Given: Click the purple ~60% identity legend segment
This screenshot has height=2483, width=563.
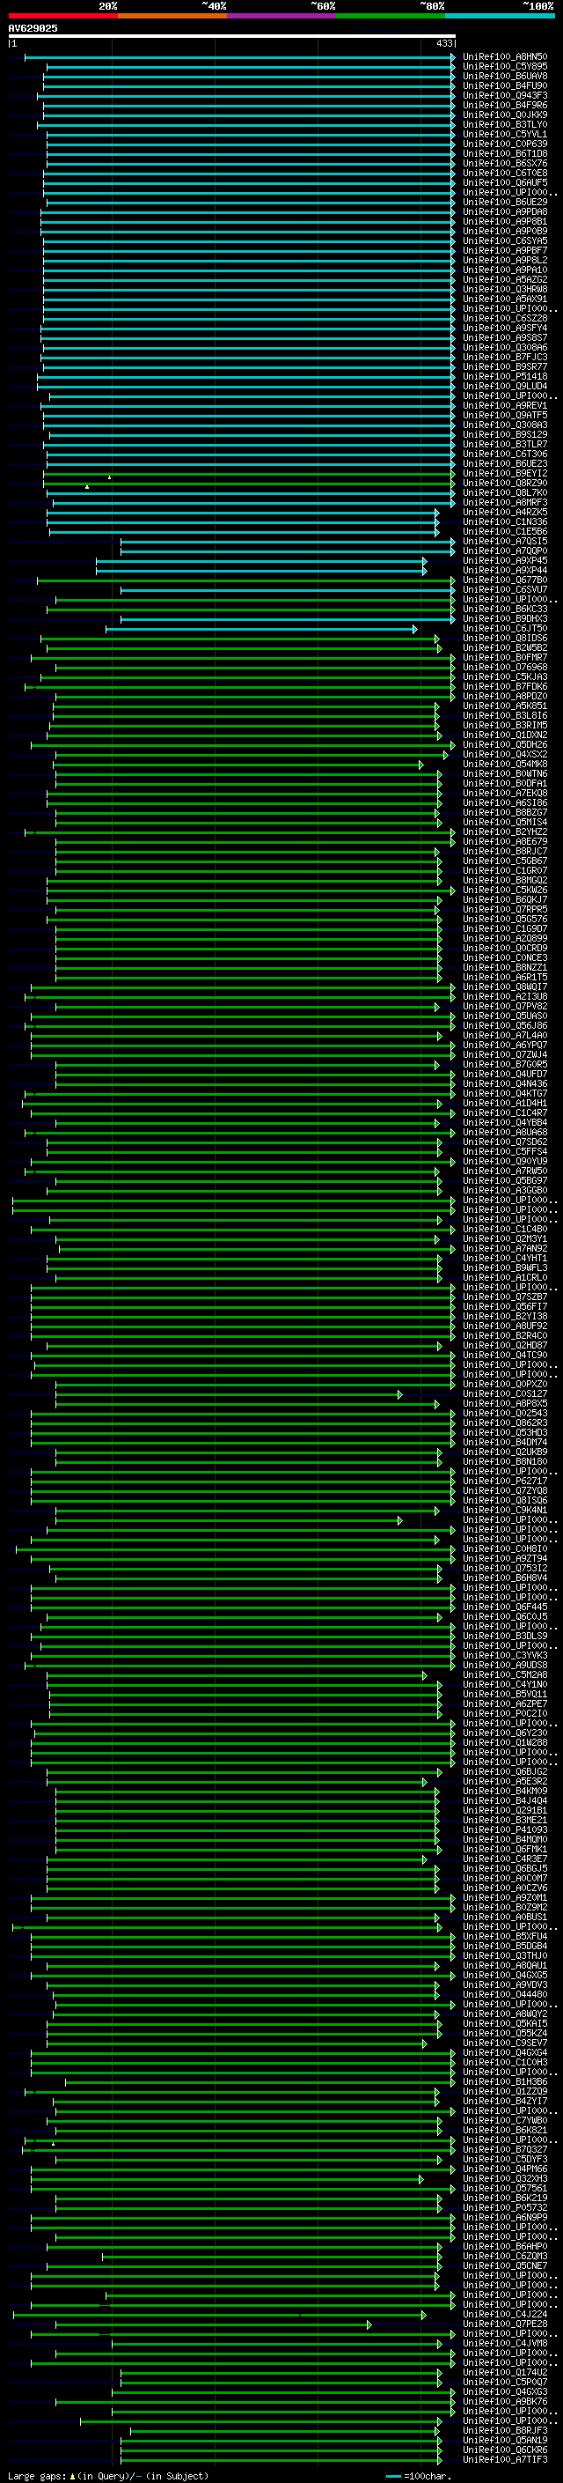Looking at the screenshot, I should (281, 16).
